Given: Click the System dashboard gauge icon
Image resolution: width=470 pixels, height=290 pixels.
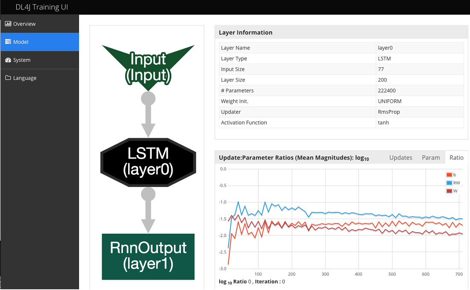Looking at the screenshot, I should (8, 60).
